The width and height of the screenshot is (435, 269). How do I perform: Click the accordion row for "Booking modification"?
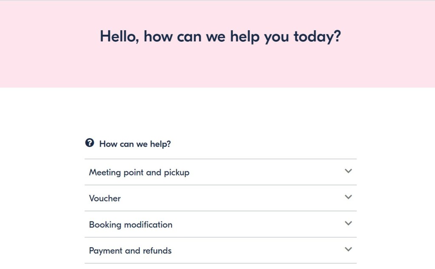point(221,224)
